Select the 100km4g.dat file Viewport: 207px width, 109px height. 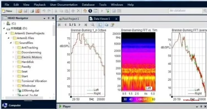(30, 90)
